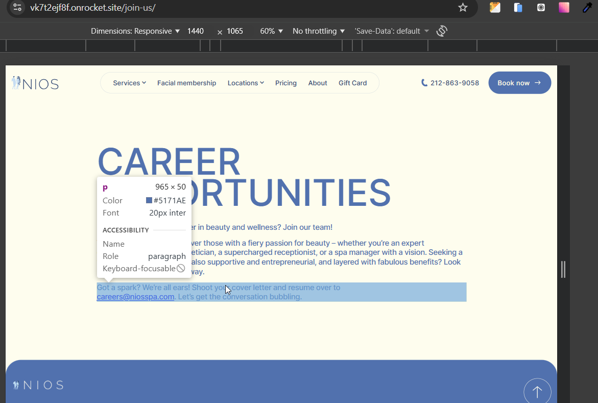Grab the viewport resize handle on right
This screenshot has height=403, width=598.
pyautogui.click(x=563, y=269)
